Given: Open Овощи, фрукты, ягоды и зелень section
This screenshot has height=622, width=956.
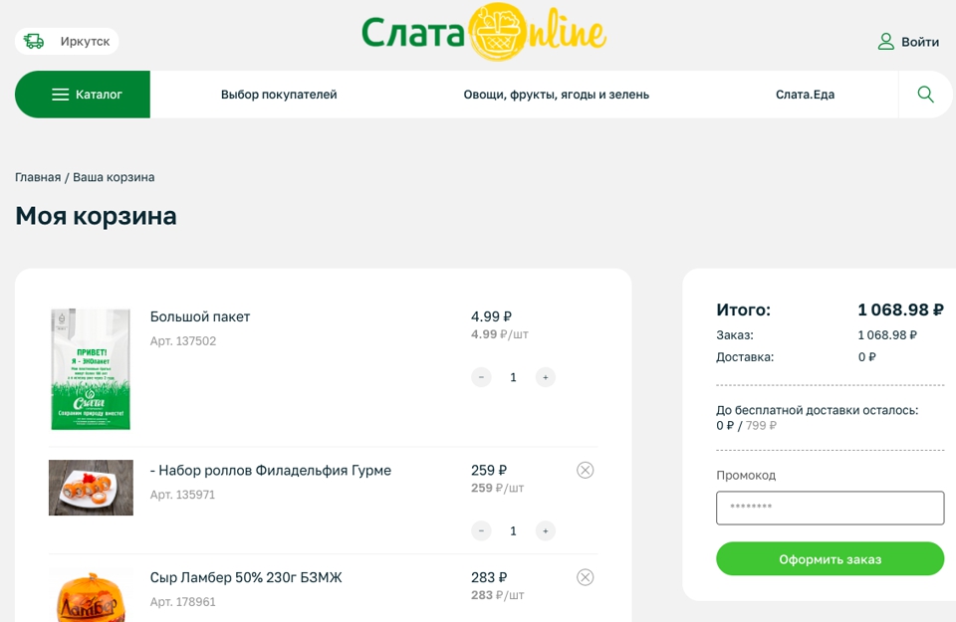Looking at the screenshot, I should pos(556,95).
